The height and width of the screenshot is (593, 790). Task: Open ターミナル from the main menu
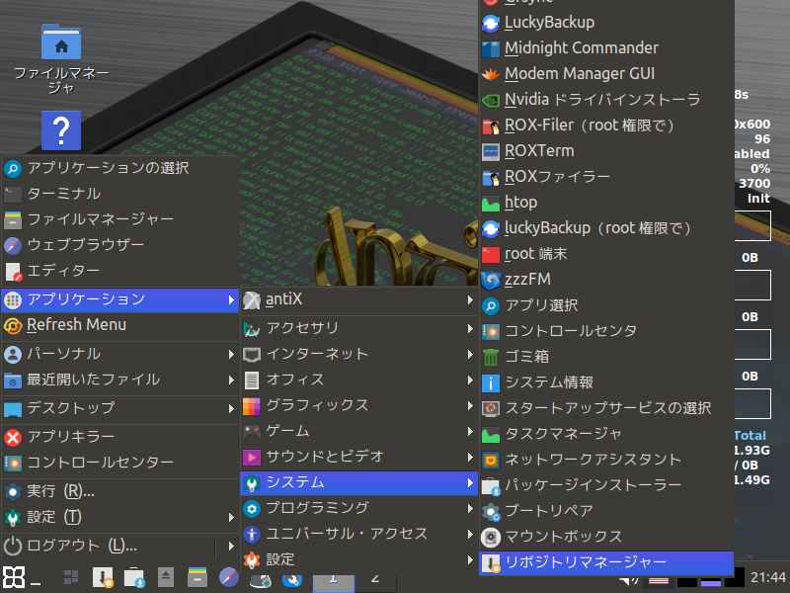pyautogui.click(x=119, y=194)
